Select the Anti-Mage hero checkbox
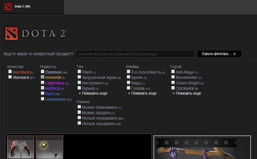Screen dimensions: 257x159 click(x=173, y=72)
